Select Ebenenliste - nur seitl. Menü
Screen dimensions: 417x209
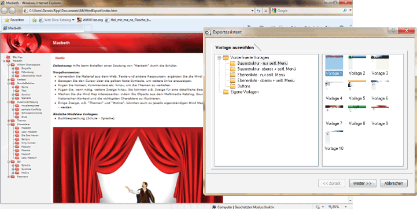[261, 75]
